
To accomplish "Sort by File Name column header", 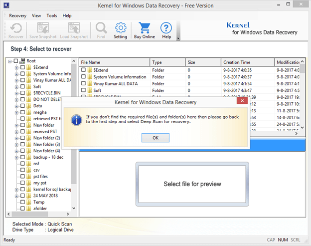I will pos(115,62).
